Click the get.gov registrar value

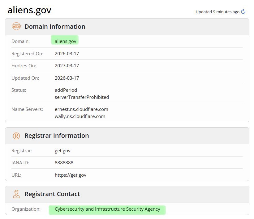pos(62,151)
